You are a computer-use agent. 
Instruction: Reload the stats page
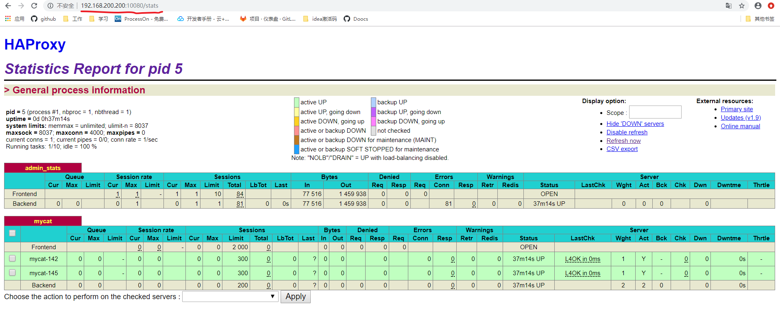34,6
